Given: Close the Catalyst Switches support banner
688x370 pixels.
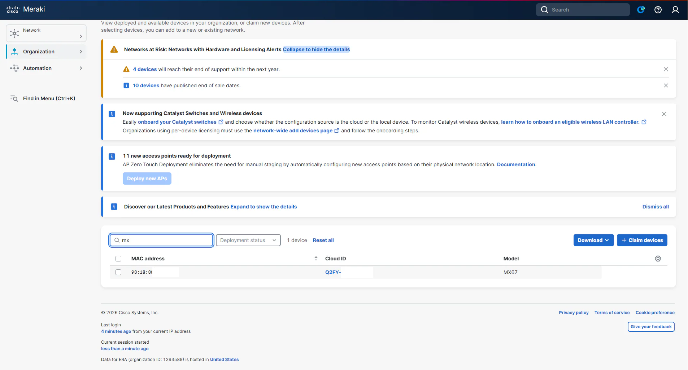Looking at the screenshot, I should (x=664, y=114).
